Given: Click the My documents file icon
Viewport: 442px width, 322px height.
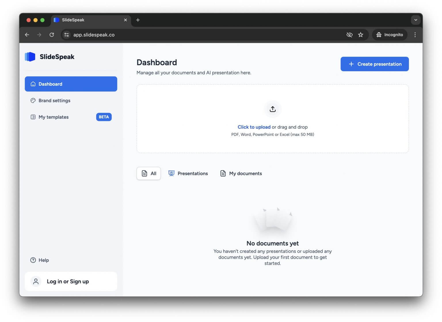Looking at the screenshot, I should click(223, 173).
